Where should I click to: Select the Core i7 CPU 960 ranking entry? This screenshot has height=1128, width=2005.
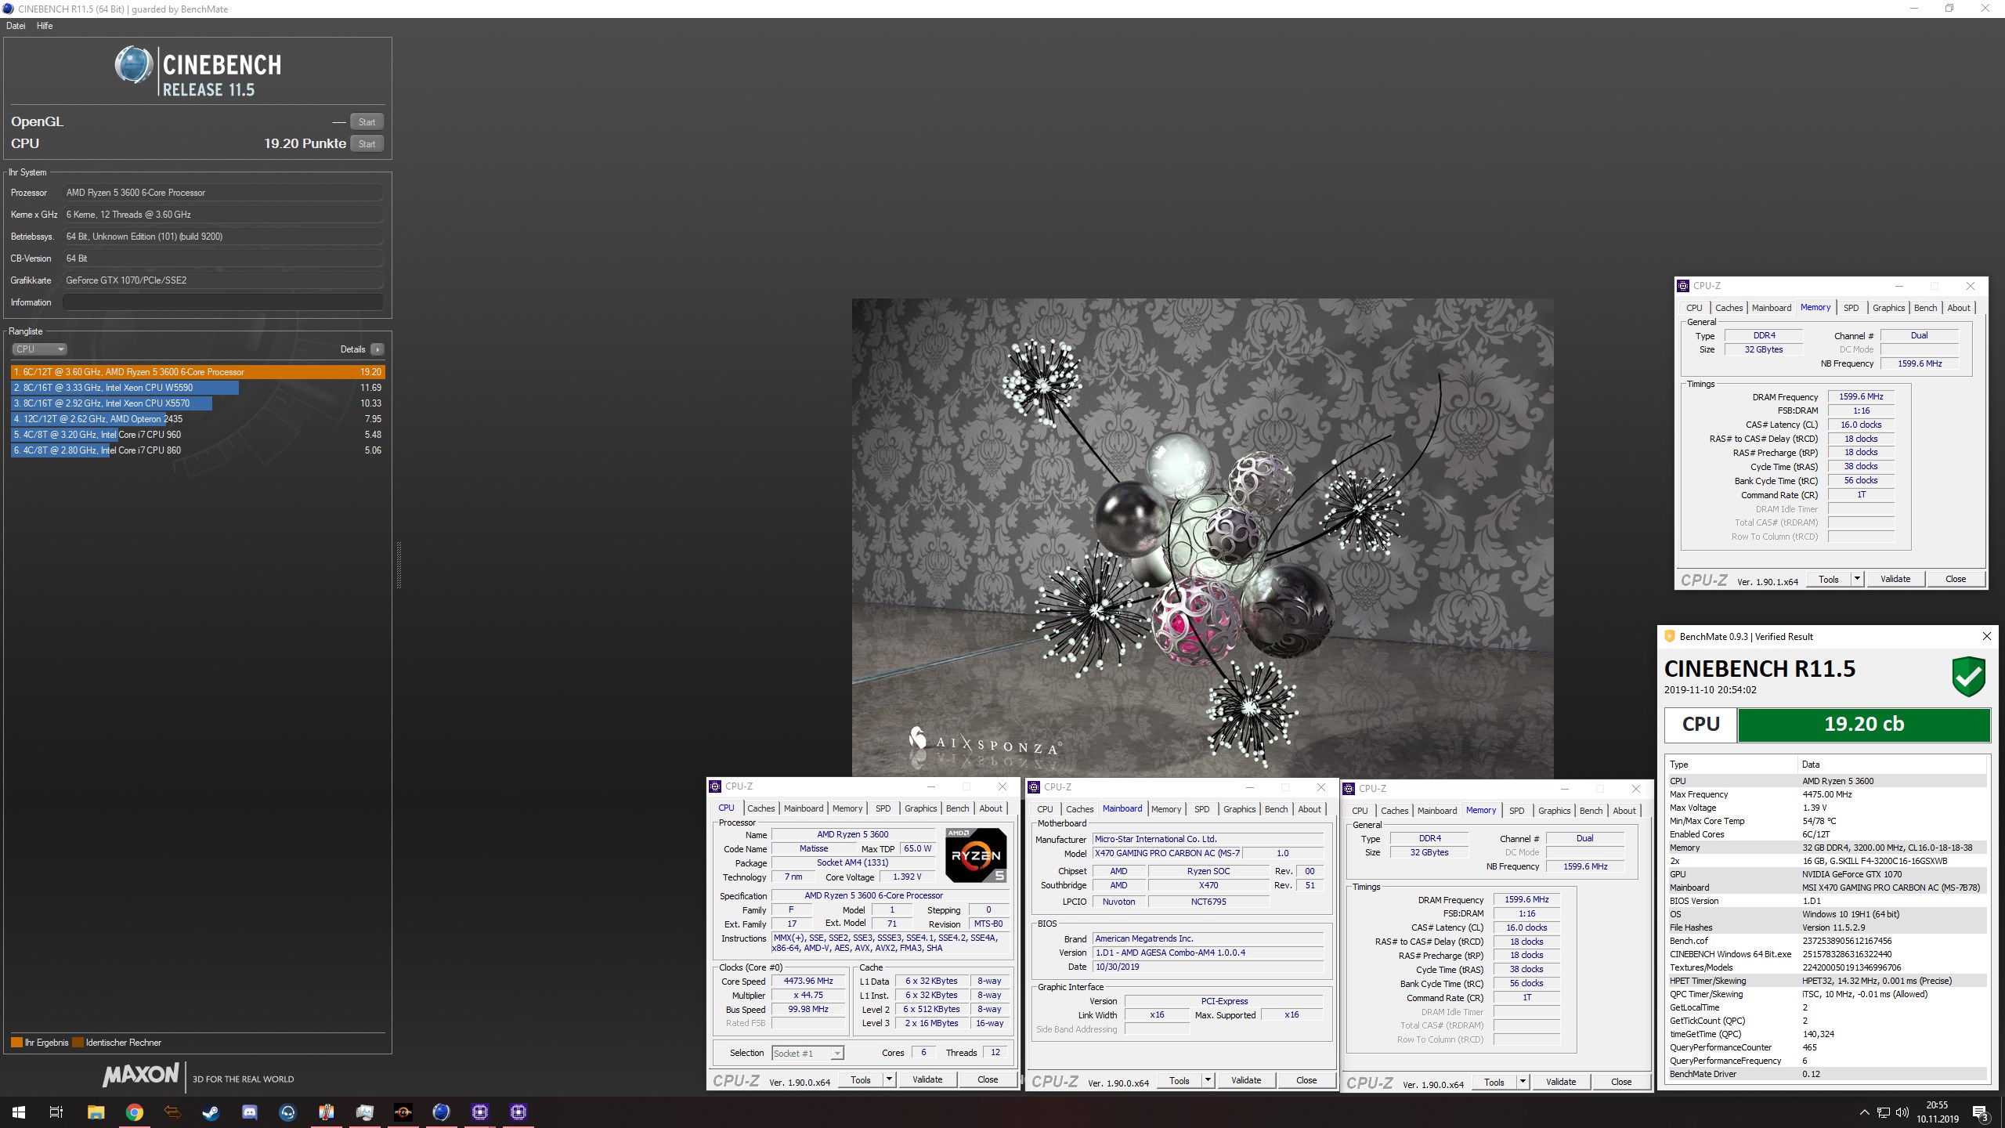click(198, 435)
